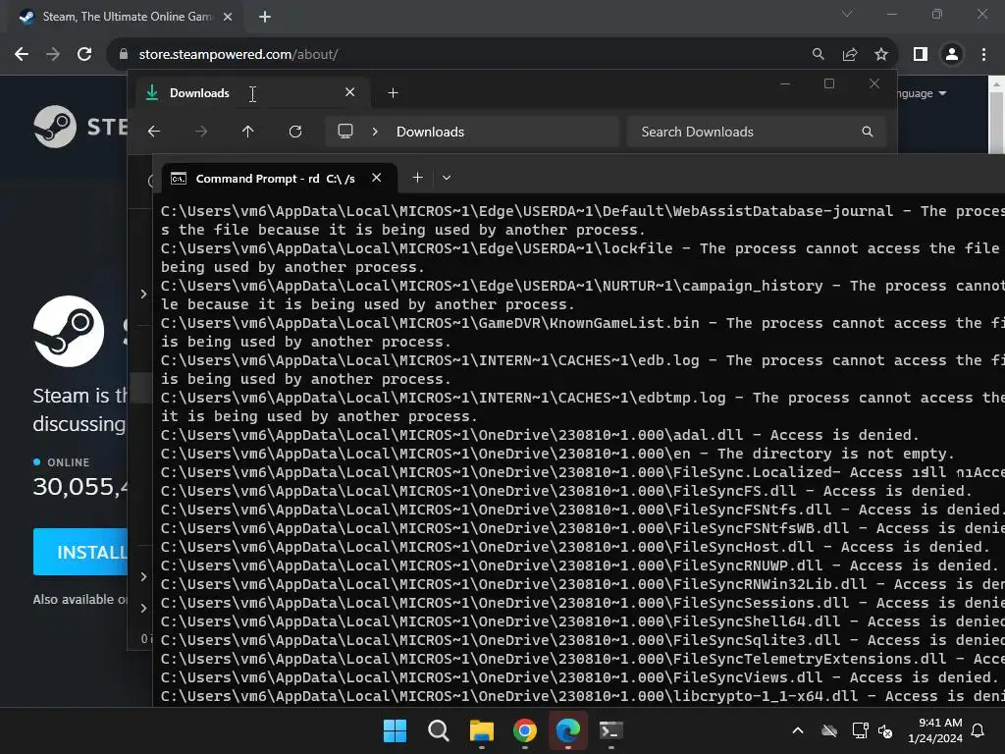Click the Steam logo in page header
Screen dimensions: 1005x754
click(80, 127)
